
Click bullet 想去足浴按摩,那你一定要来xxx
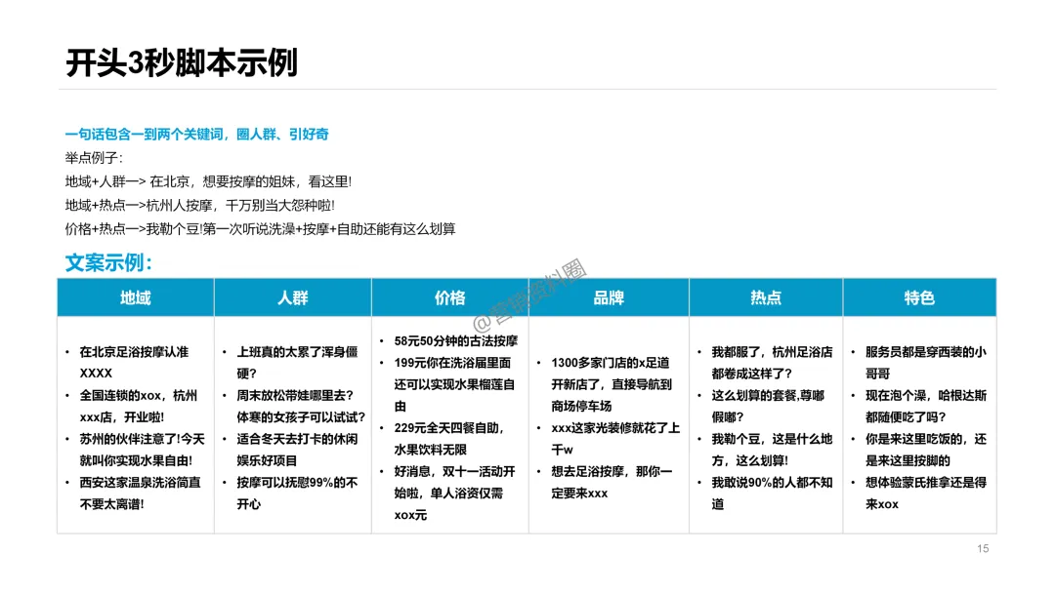coord(612,483)
